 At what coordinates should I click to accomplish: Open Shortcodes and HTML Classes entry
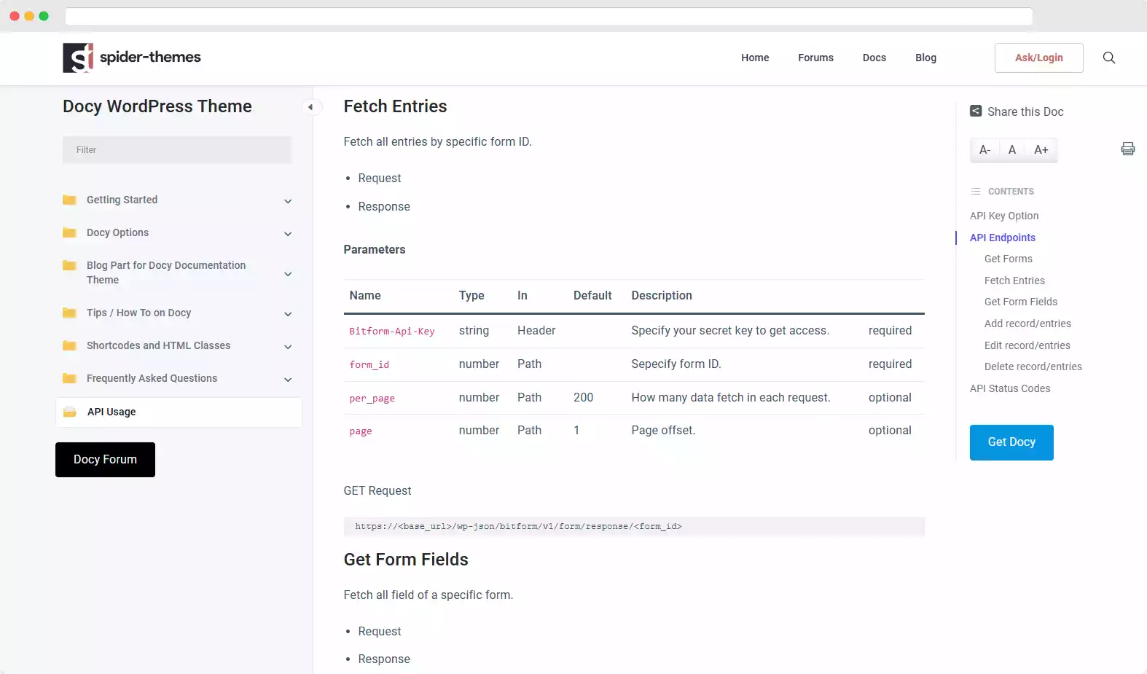click(158, 345)
